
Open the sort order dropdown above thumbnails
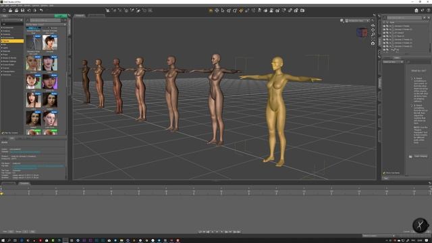(x=46, y=24)
